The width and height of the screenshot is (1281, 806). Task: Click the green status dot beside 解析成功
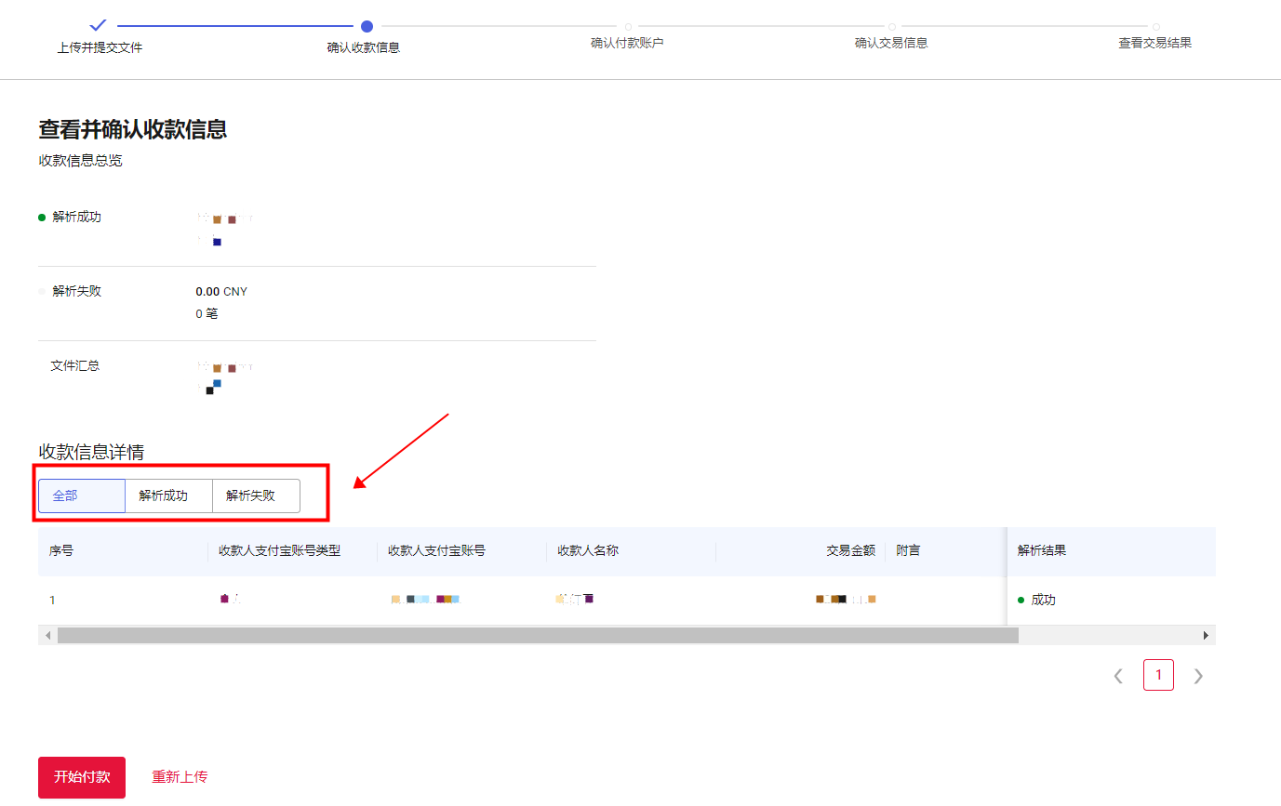pos(42,216)
